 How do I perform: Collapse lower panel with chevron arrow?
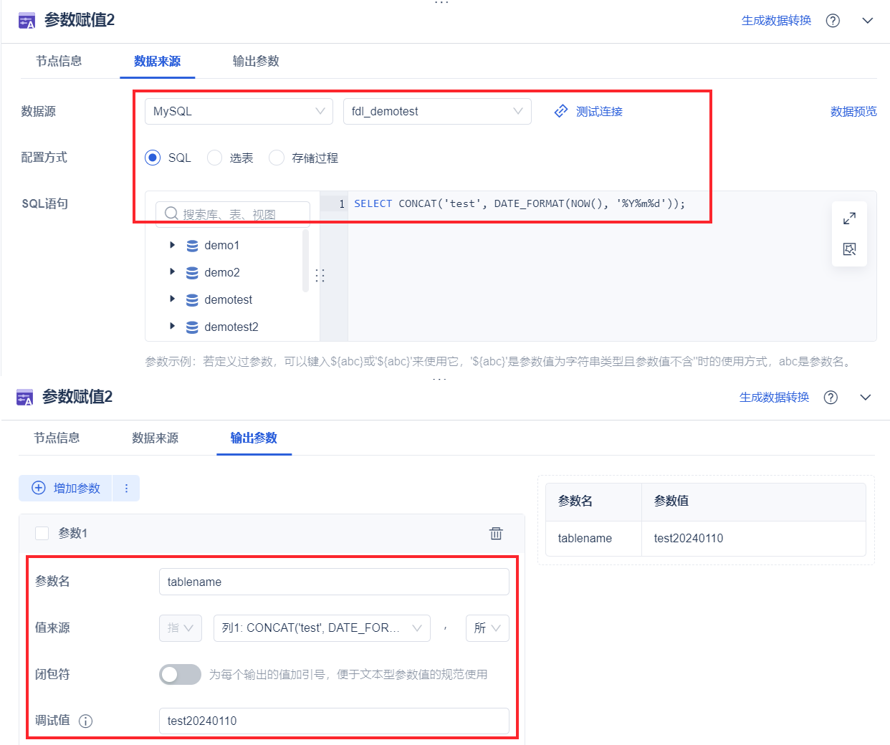[x=866, y=398]
